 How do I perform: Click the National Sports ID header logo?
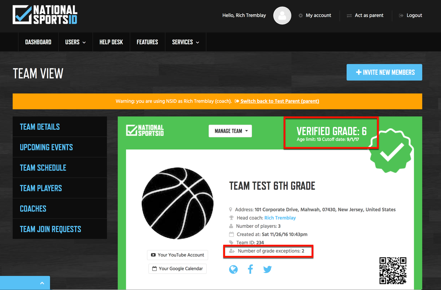[45, 15]
